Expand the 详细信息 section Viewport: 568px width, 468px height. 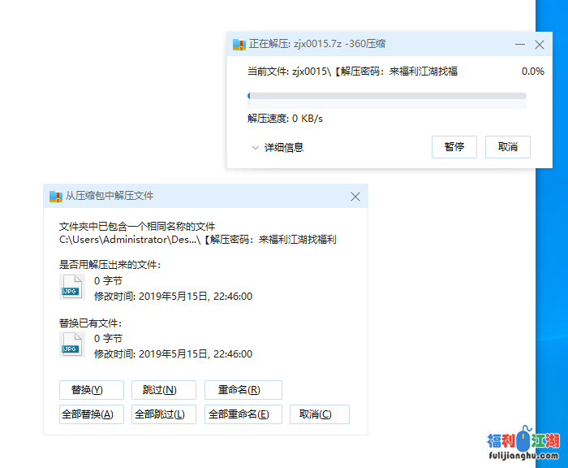tap(278, 147)
